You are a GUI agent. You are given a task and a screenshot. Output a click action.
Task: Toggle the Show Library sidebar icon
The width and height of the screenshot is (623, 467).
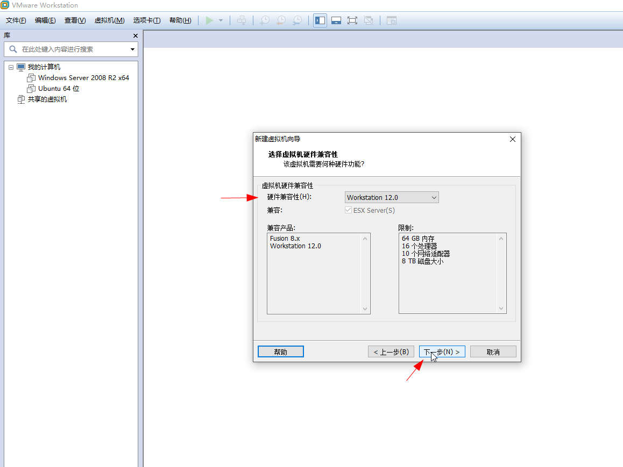[x=320, y=20]
